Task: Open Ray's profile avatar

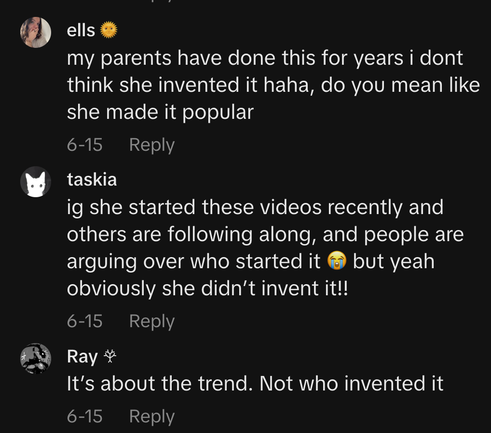Action: pos(35,359)
